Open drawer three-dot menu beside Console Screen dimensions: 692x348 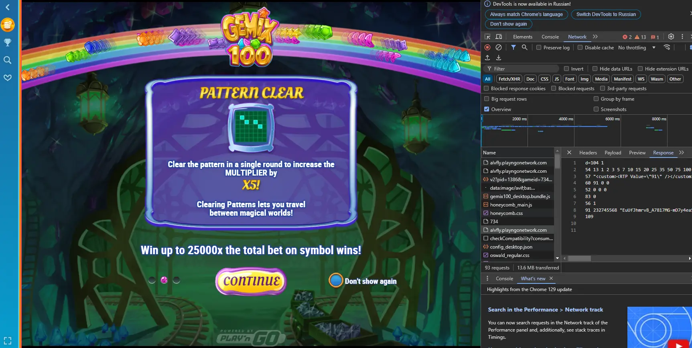(x=487, y=278)
